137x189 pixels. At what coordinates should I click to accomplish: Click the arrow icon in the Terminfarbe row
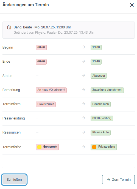pos(84,147)
